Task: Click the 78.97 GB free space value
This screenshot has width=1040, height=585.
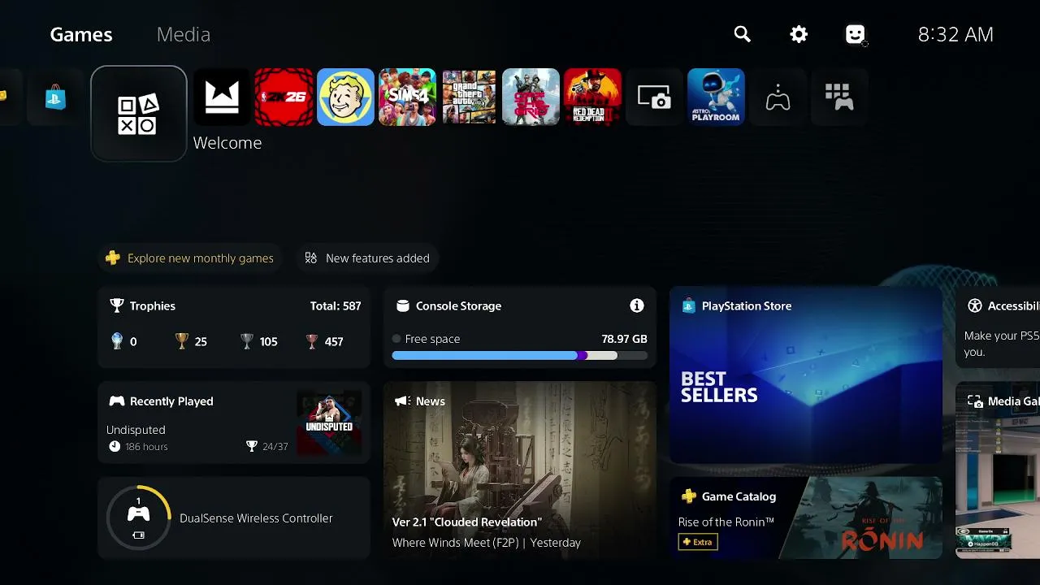Action: pyautogui.click(x=624, y=339)
